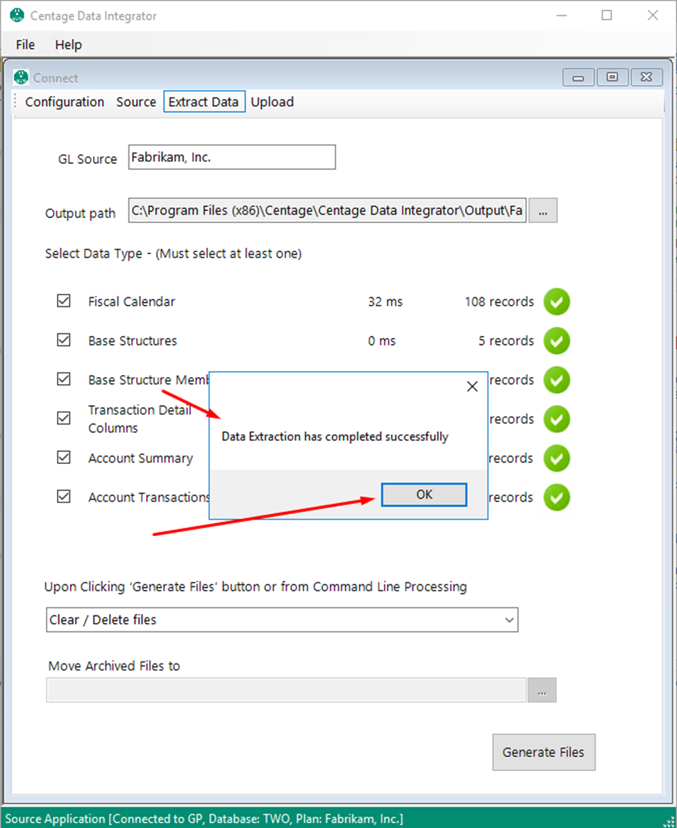Click the 32 ms timing text

point(385,301)
